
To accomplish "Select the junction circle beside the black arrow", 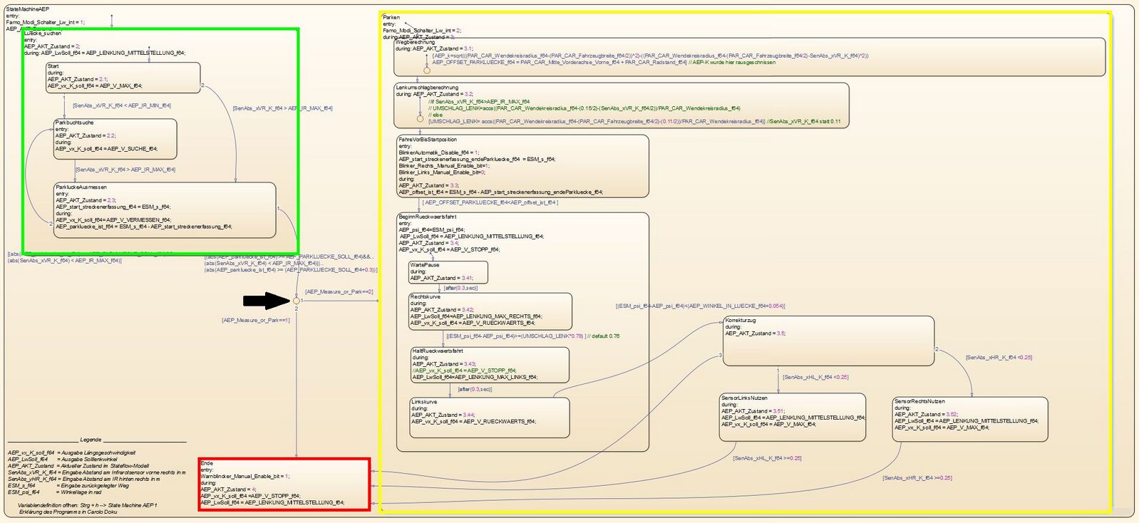I will tap(297, 301).
